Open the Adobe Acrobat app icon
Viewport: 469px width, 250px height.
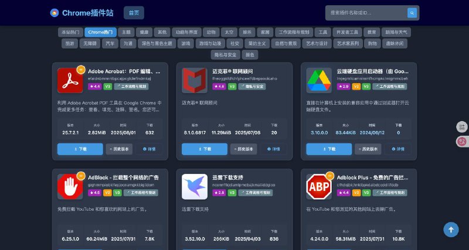(x=70, y=80)
